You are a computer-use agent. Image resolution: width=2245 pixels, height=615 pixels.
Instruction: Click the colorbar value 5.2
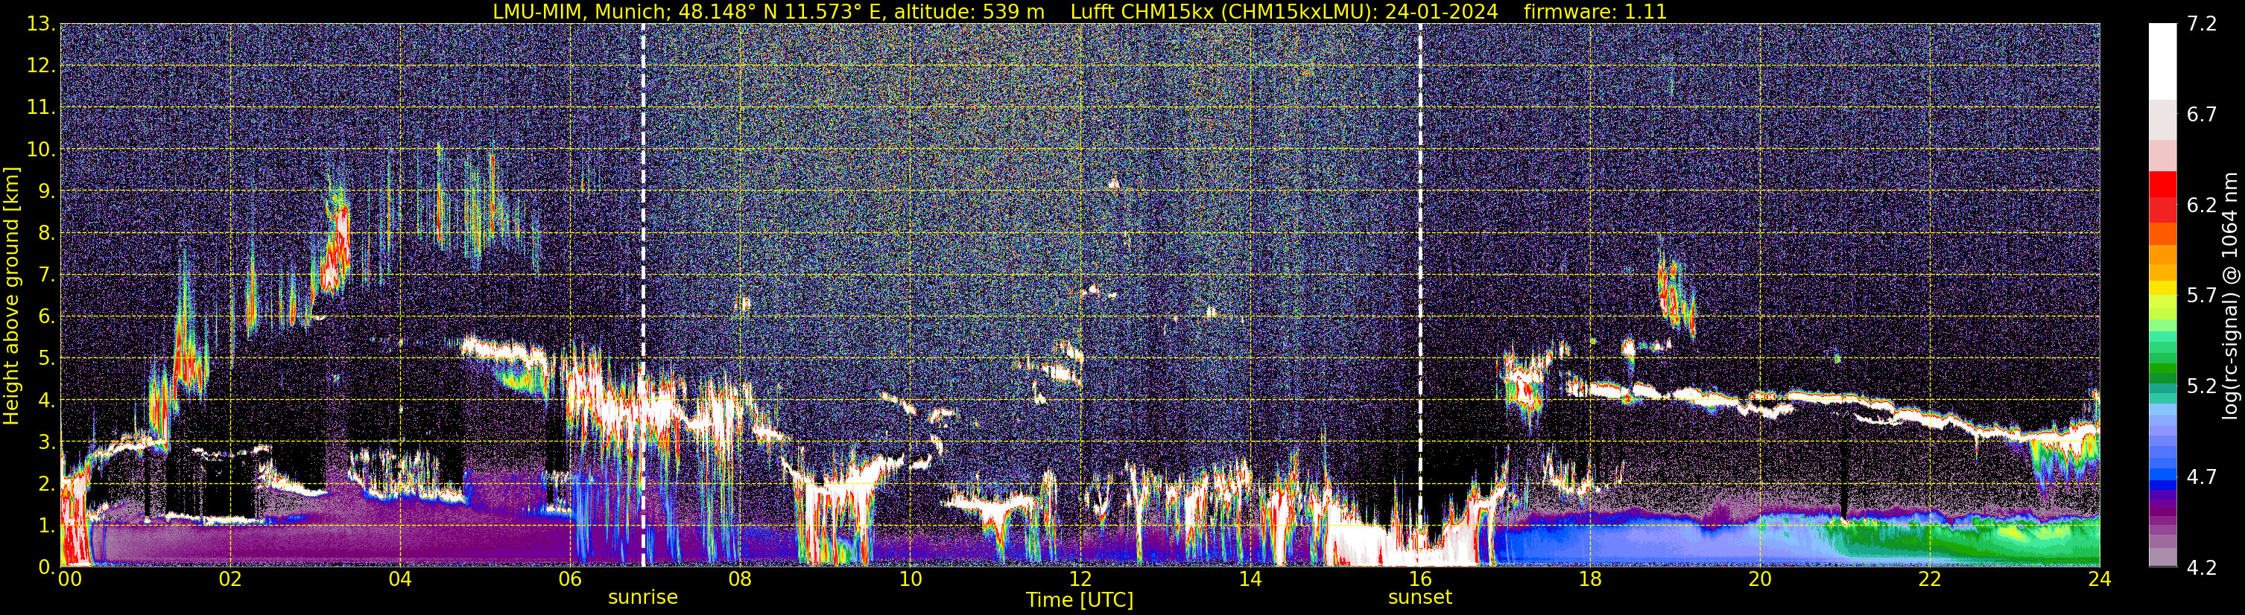pyautogui.click(x=2202, y=386)
